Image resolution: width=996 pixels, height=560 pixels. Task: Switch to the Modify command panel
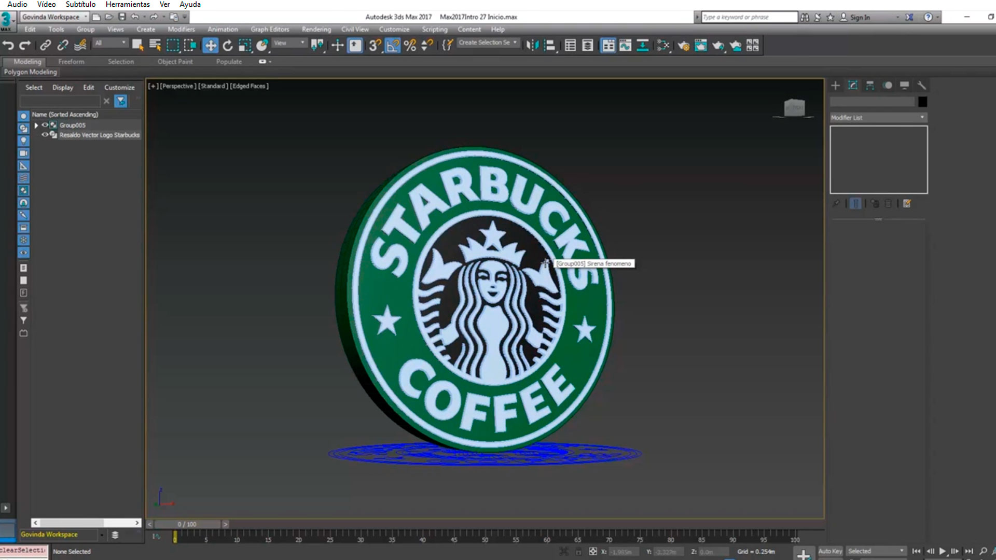(x=853, y=86)
